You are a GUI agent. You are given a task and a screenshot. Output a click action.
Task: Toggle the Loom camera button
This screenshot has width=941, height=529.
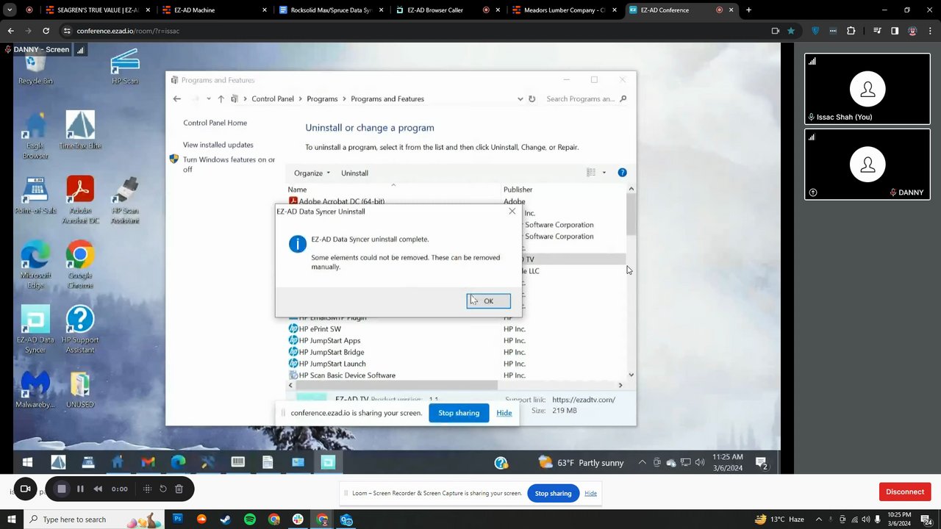pyautogui.click(x=25, y=489)
